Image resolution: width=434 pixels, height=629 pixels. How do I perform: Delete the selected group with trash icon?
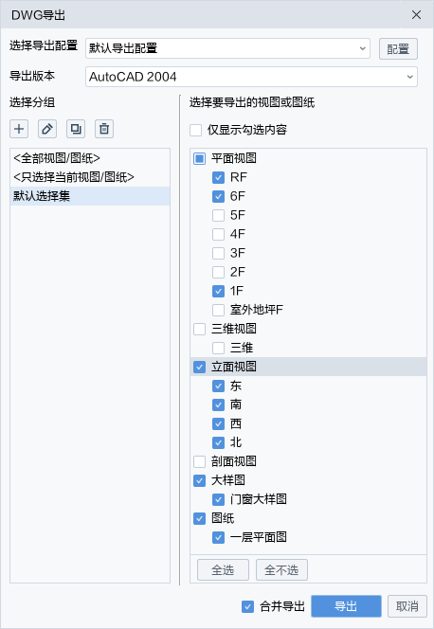tap(104, 129)
